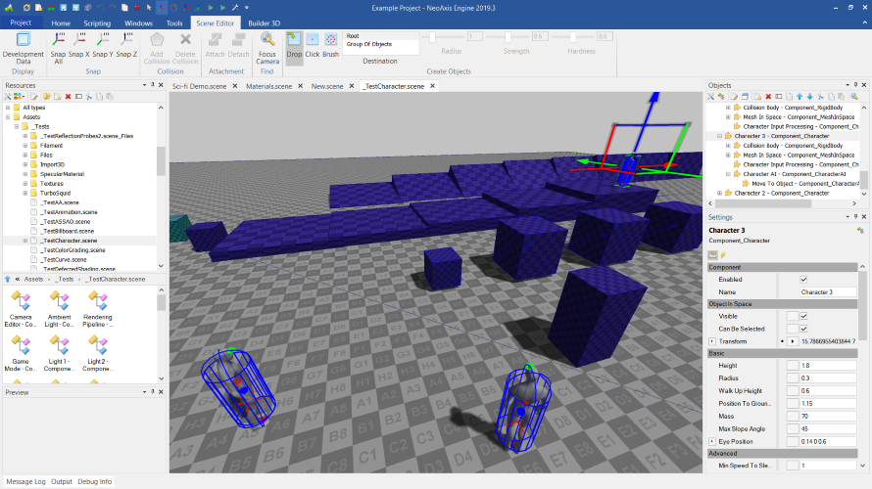This screenshot has width=872, height=489.
Task: Expand the Eye Position property
Action: (x=712, y=442)
